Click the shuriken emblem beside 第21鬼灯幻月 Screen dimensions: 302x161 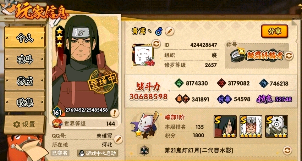[144, 150]
